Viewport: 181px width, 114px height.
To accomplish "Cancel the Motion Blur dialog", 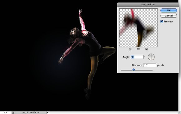I will pos(169,16).
